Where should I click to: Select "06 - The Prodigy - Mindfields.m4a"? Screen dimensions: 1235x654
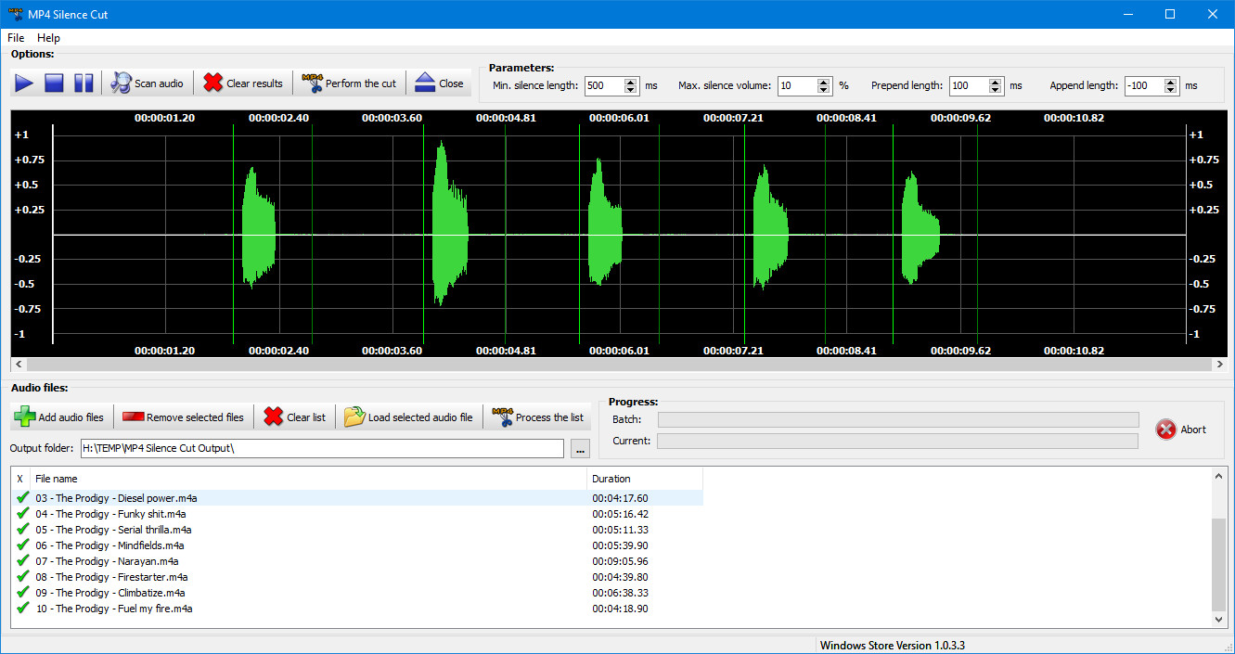tap(110, 545)
